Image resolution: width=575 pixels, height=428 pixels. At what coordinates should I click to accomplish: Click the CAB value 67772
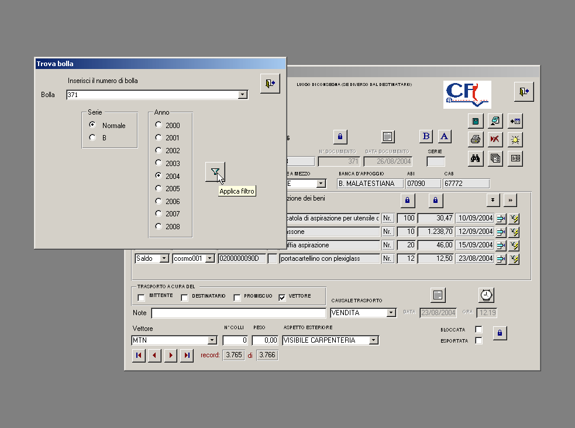[x=466, y=184]
